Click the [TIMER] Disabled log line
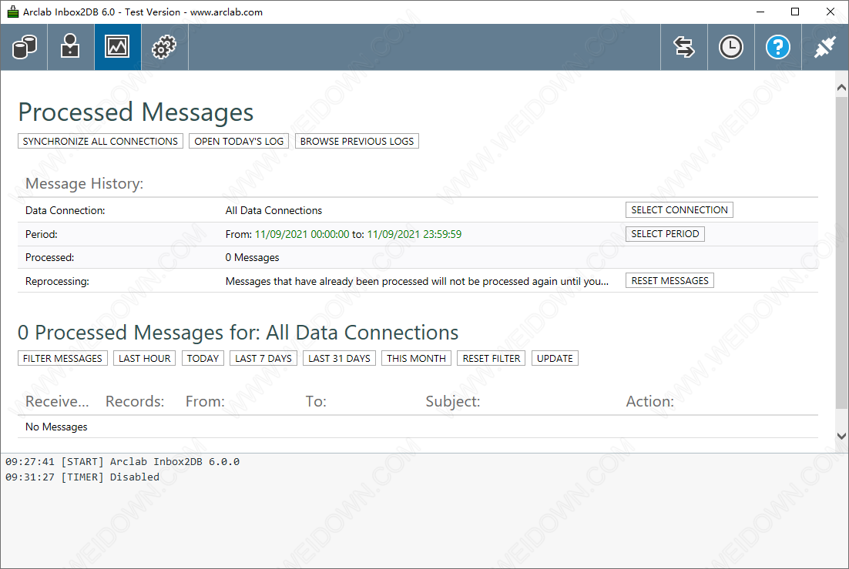The image size is (849, 569). pyautogui.click(x=82, y=477)
